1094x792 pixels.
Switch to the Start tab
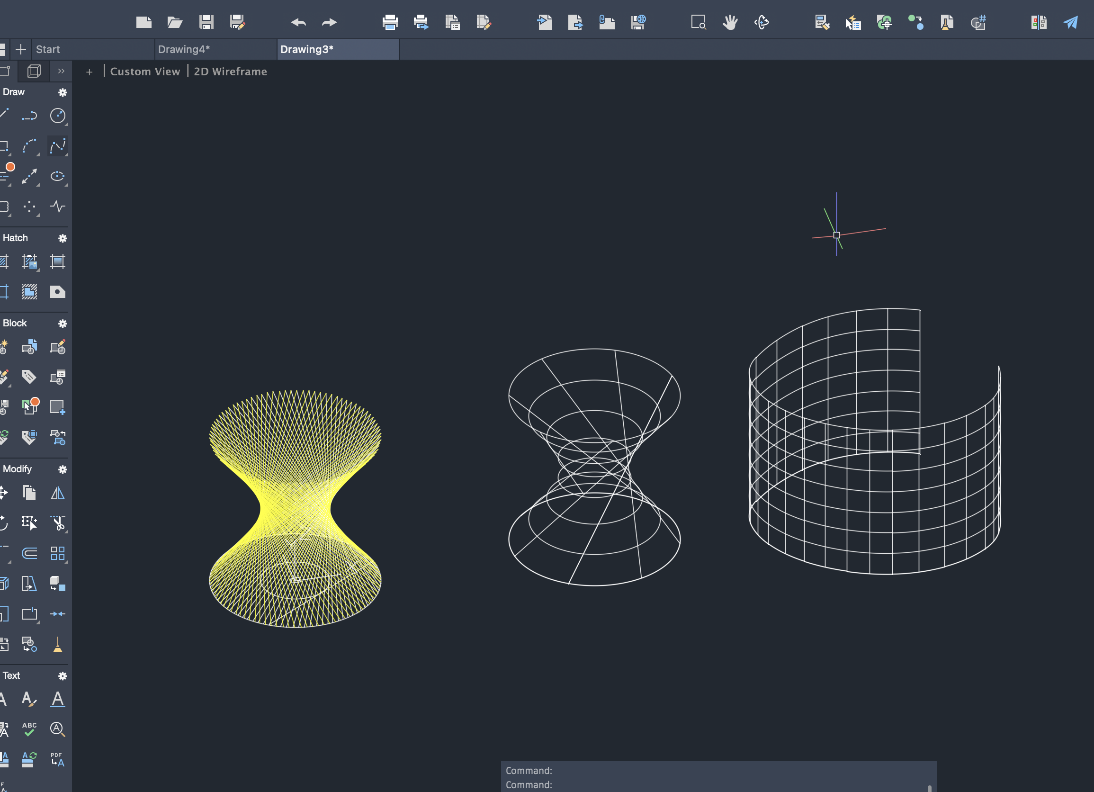pos(48,49)
